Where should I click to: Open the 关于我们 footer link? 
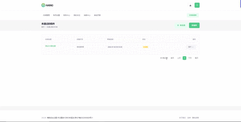[x=182, y=118]
